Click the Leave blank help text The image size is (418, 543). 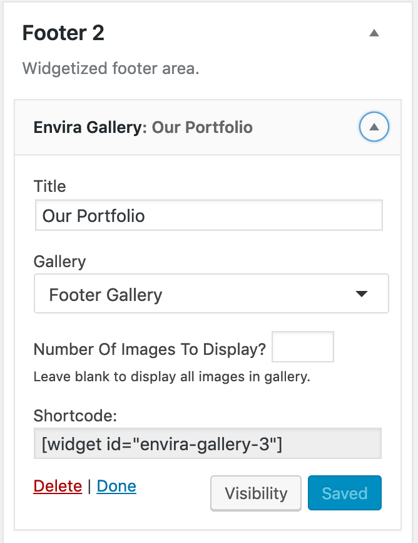[x=172, y=377]
